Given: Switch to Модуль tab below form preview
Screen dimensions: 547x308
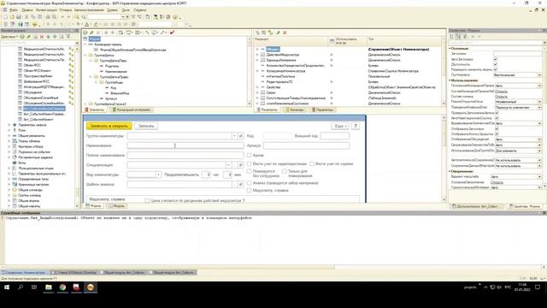Looking at the screenshot, I should click(117, 206).
